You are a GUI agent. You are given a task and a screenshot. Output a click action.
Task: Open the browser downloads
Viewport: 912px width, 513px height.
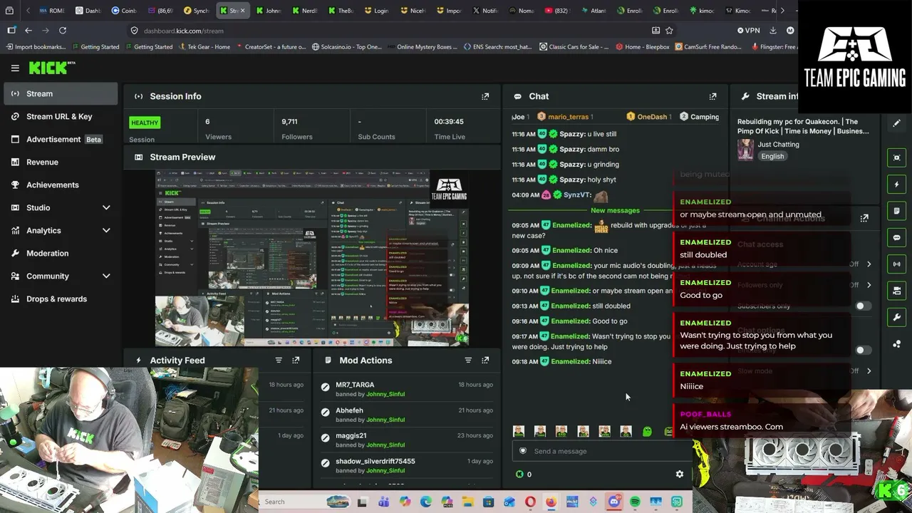click(772, 31)
